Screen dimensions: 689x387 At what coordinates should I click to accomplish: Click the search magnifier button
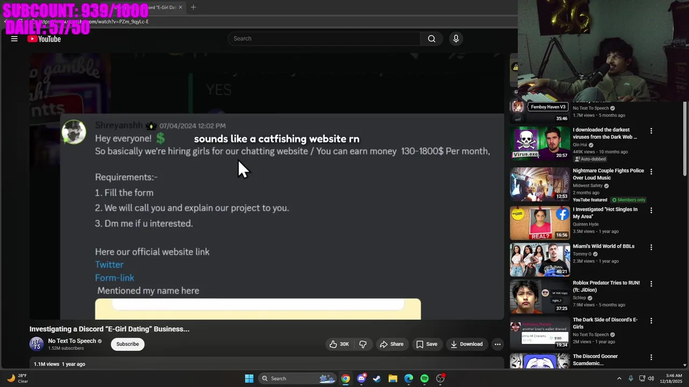[432, 39]
